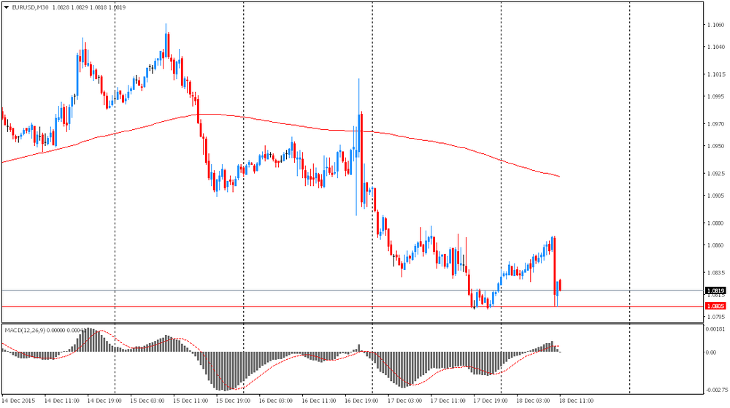Click the 1.0925 price axis label
The height and width of the screenshot is (408, 730).
[x=715, y=174]
